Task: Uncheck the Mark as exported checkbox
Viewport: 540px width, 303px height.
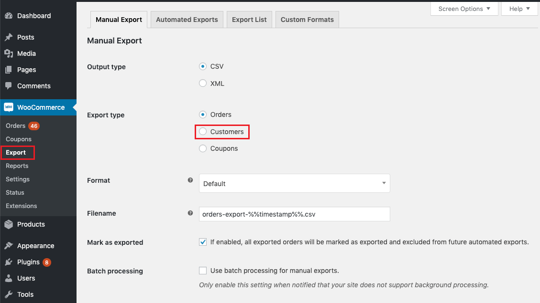Action: pyautogui.click(x=203, y=242)
